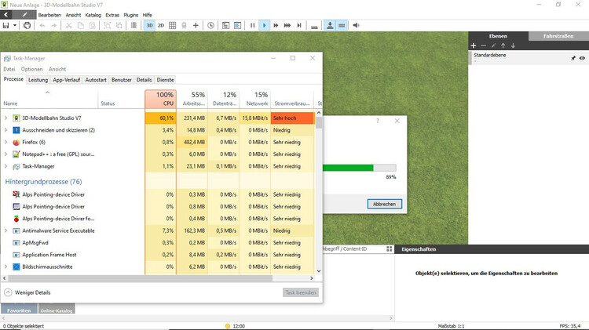Click the double-arrow fast forward button
Image resolution: width=589 pixels, height=330 pixels.
[x=276, y=26]
